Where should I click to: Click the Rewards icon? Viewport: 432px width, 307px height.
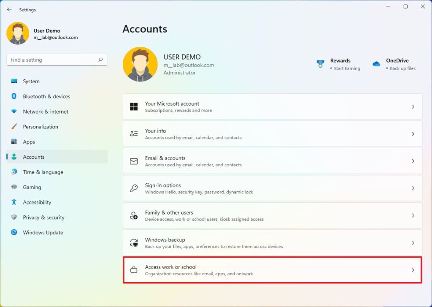coord(320,63)
